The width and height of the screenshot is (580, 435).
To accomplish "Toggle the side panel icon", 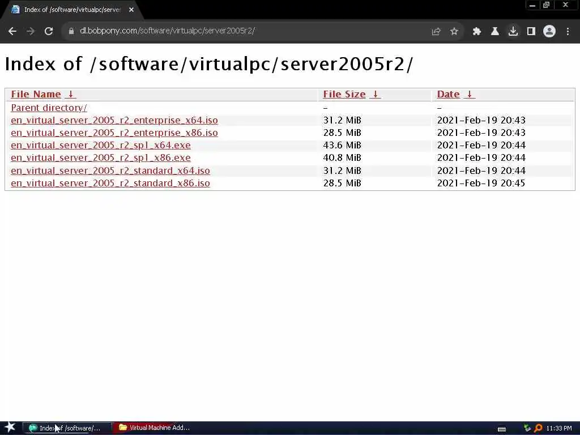I will [531, 32].
